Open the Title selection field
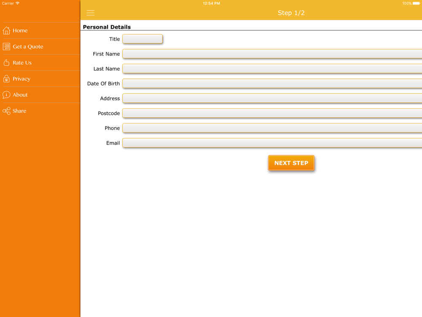 point(142,39)
